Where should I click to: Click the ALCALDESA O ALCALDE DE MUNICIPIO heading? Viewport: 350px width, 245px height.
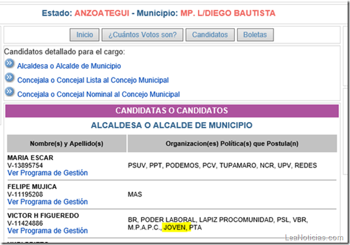point(171,125)
